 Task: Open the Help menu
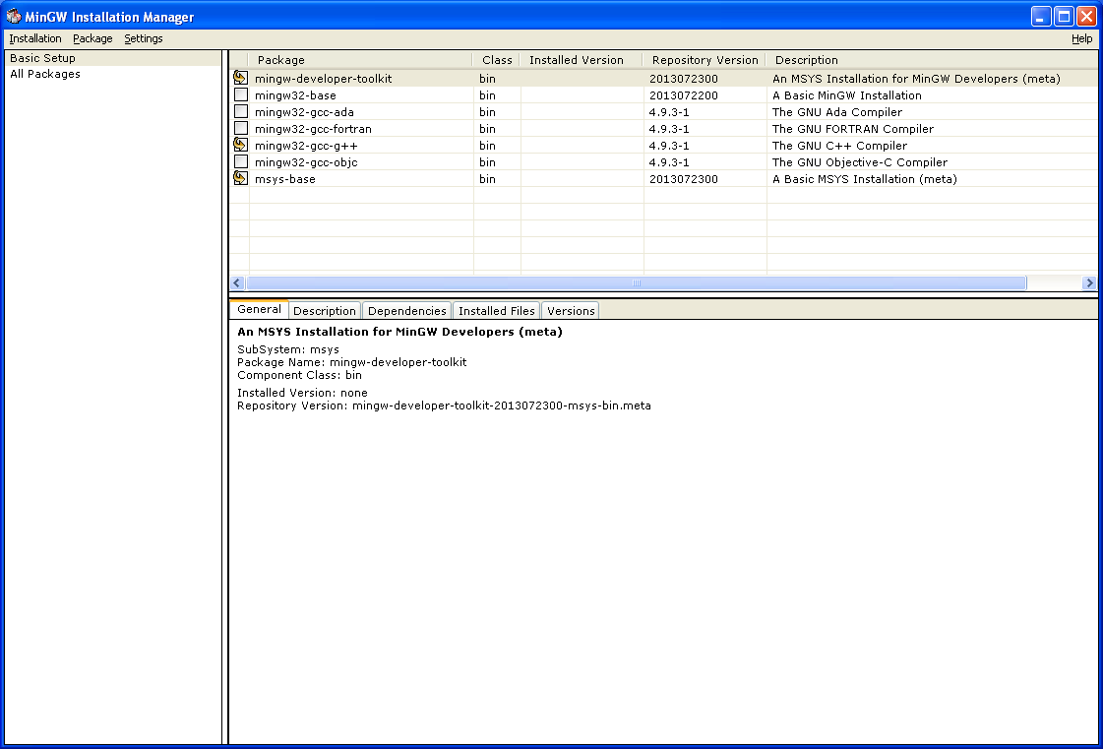(1082, 38)
